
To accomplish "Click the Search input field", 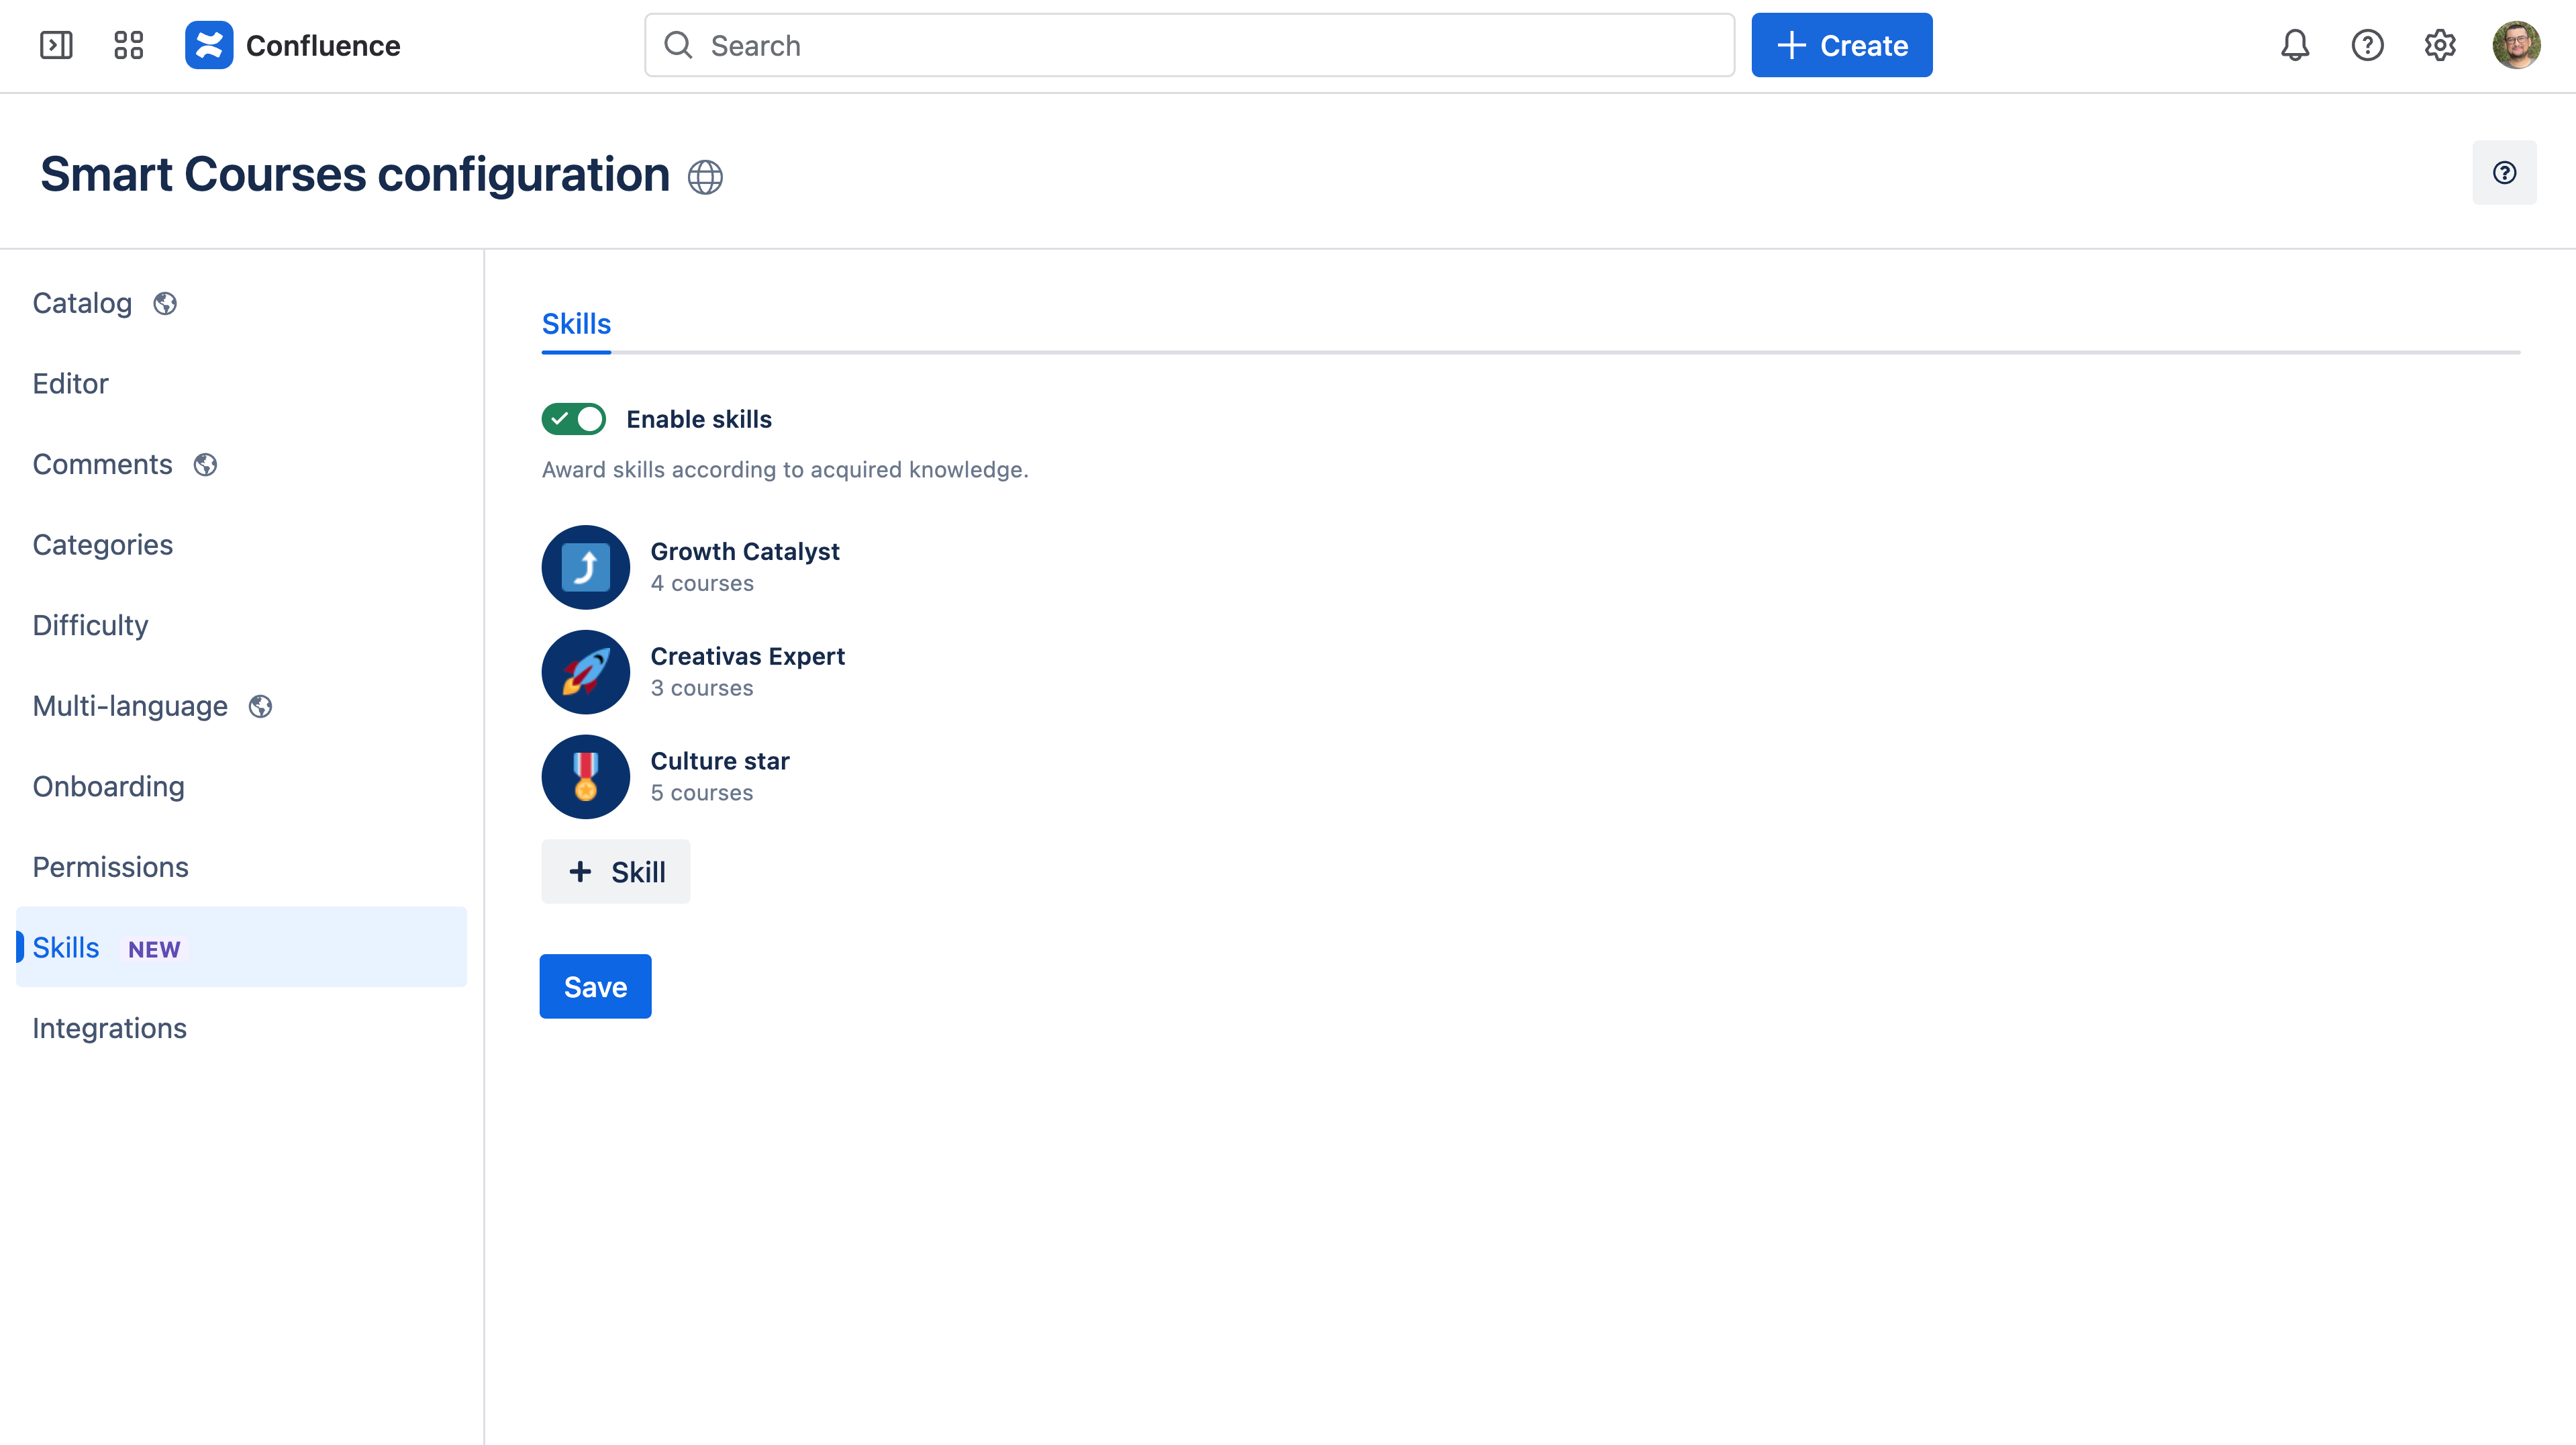I will click(1190, 45).
